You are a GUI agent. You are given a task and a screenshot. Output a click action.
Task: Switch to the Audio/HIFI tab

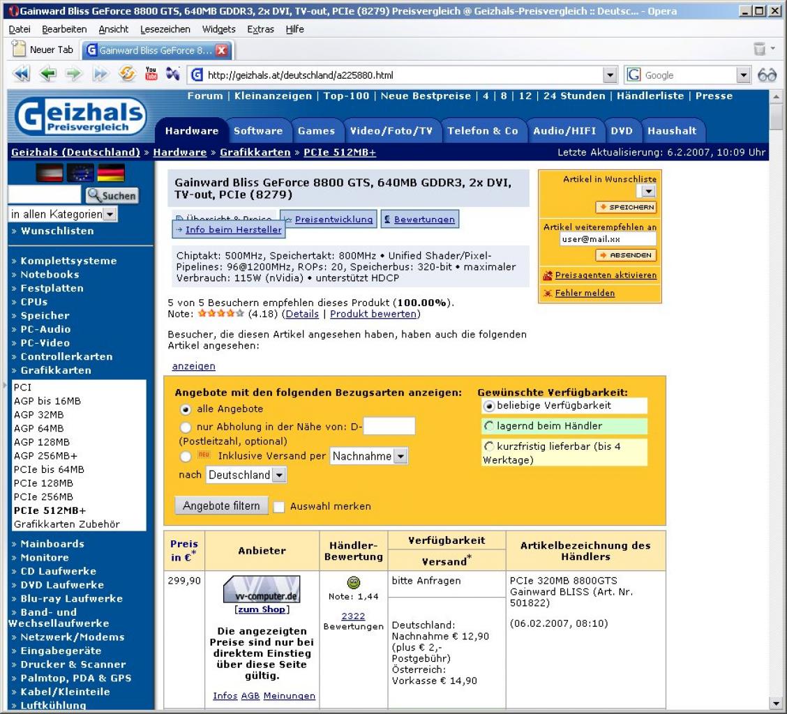(x=564, y=131)
